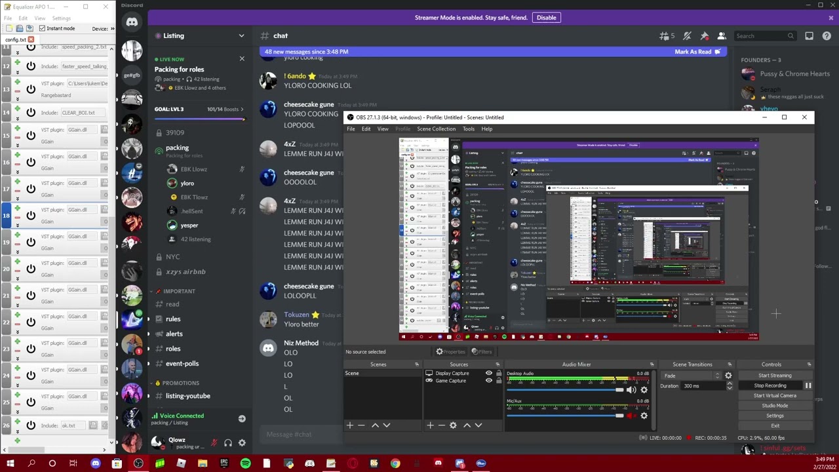This screenshot has height=472, width=839.
Task: Click save icon in Equalizer APO toolbar
Action: [x=30, y=28]
